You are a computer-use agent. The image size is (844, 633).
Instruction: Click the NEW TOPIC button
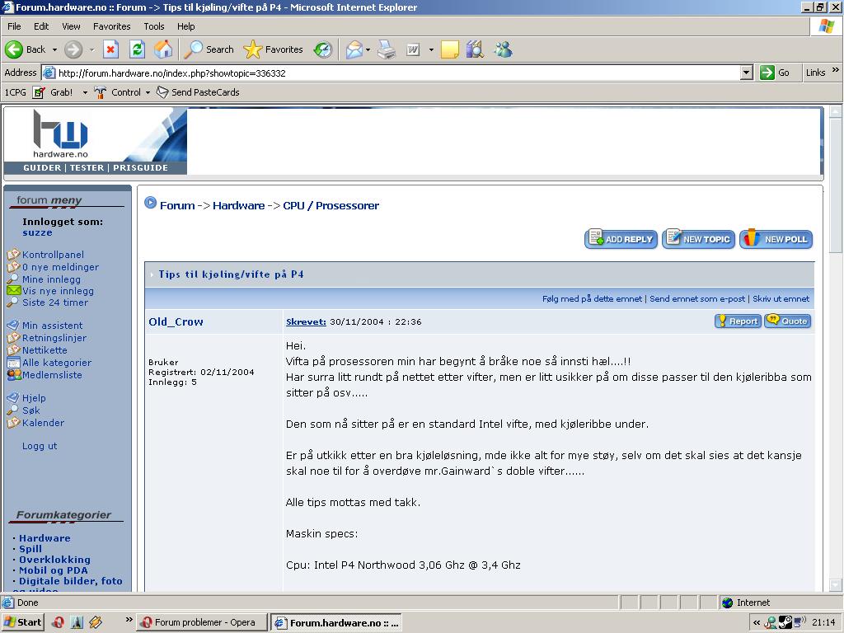tap(699, 239)
